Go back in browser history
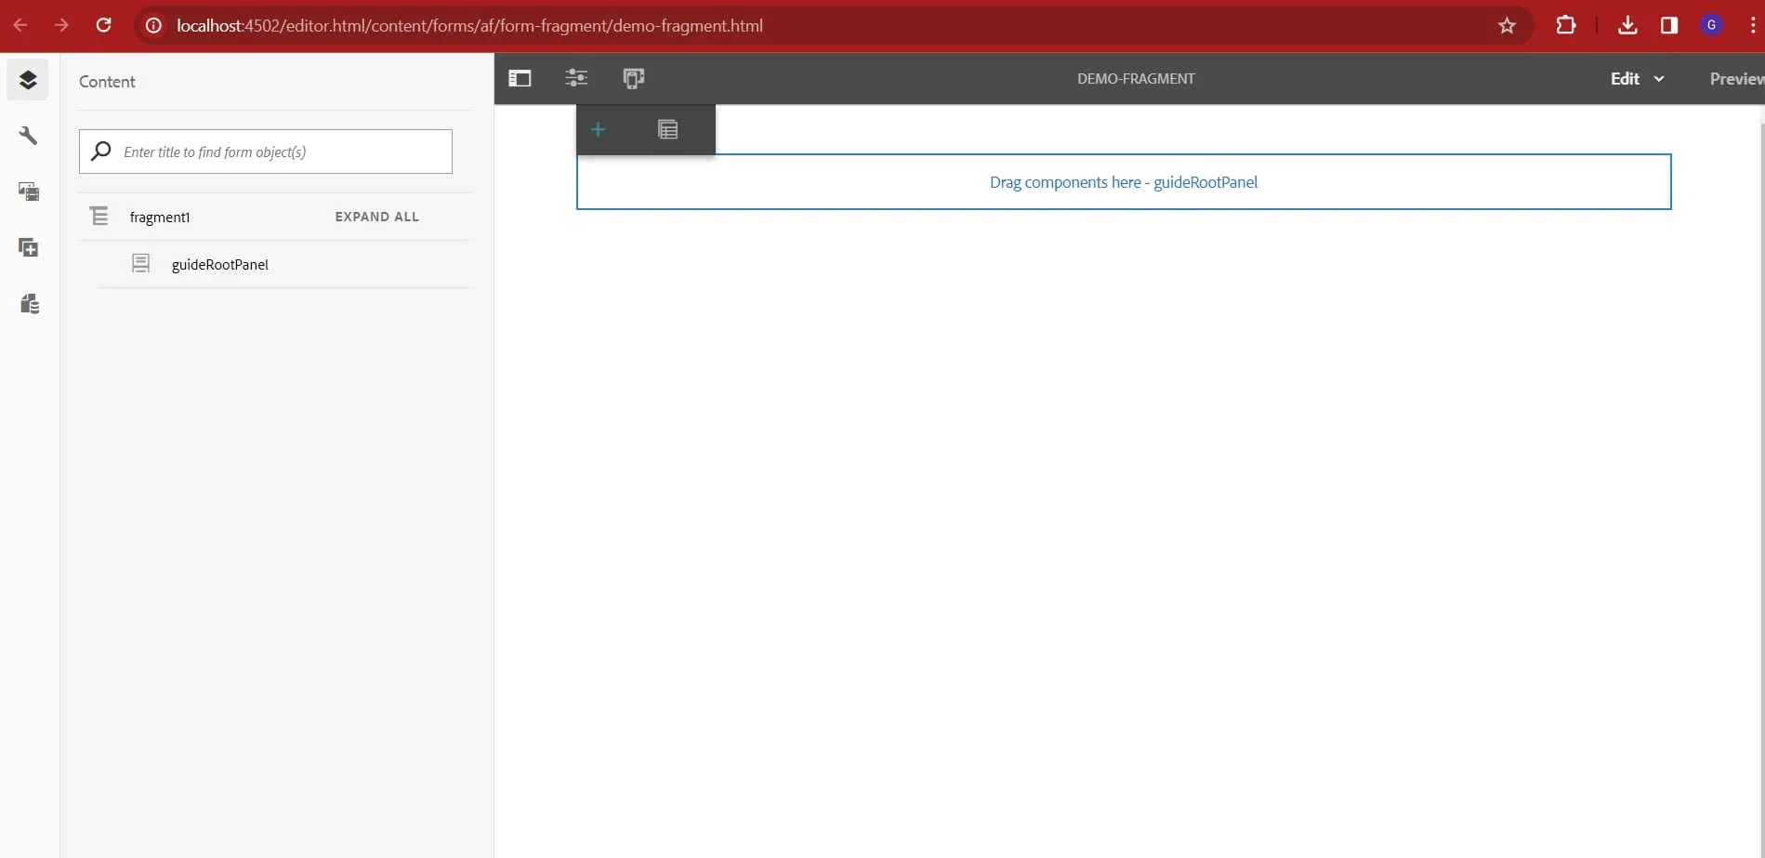 pyautogui.click(x=20, y=25)
